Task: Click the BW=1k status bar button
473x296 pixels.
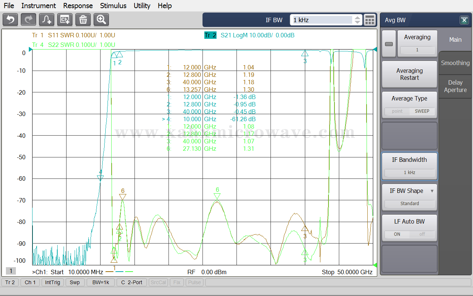Action: coord(101,282)
